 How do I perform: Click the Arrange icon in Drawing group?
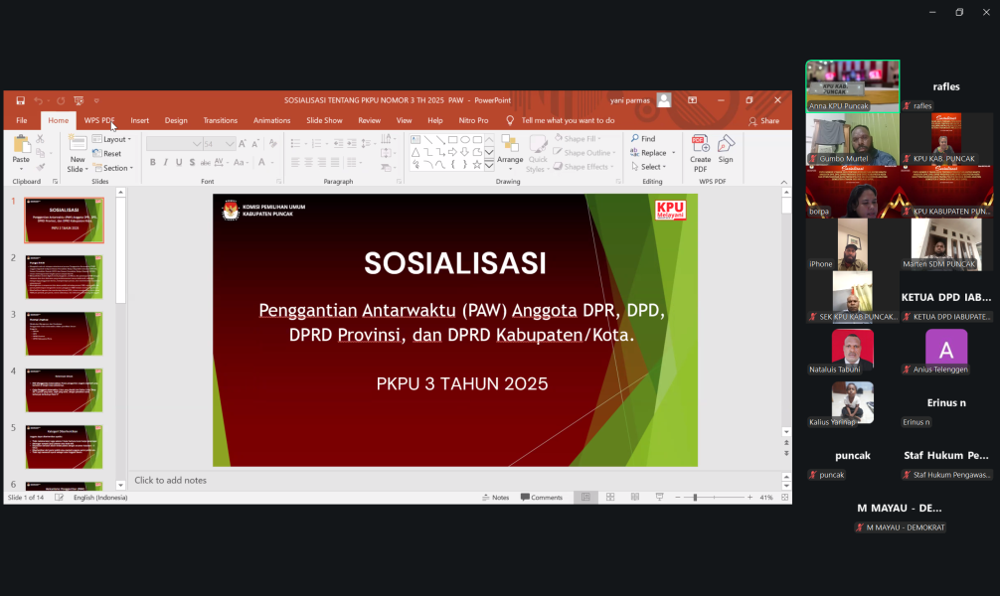click(x=510, y=149)
